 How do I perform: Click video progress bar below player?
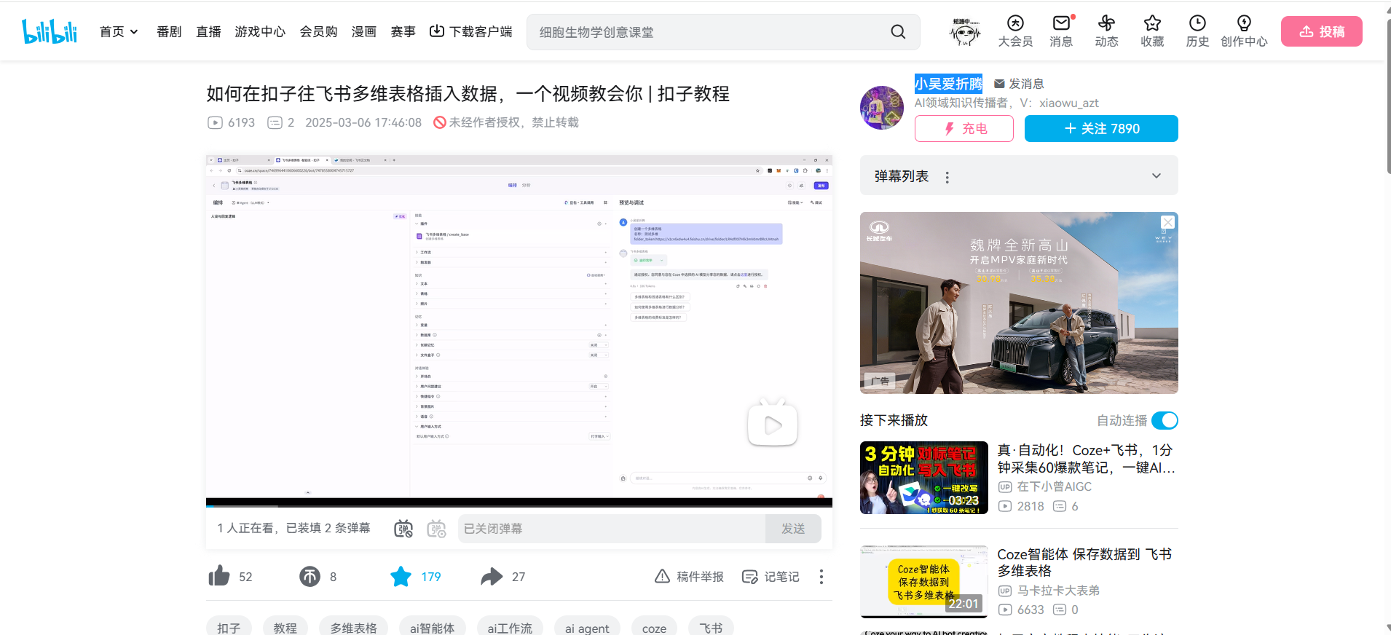[x=519, y=505]
